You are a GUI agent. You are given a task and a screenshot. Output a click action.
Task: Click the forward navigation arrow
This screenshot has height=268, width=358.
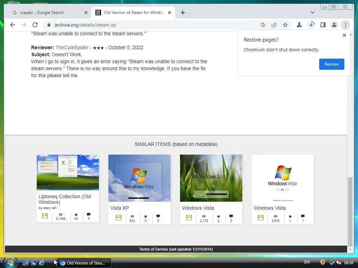pos(24,25)
